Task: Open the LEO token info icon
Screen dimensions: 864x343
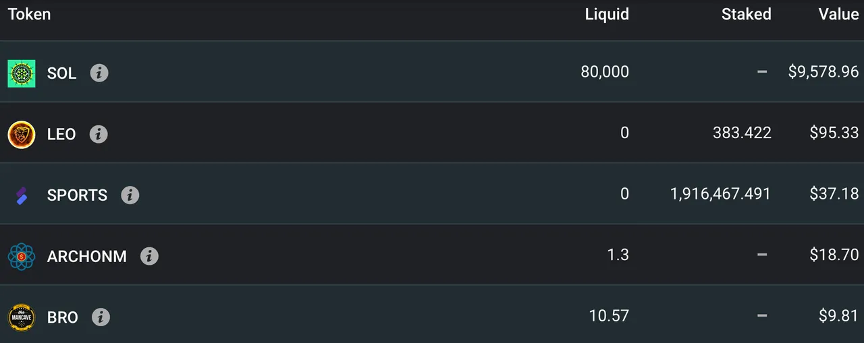Action: click(x=99, y=134)
